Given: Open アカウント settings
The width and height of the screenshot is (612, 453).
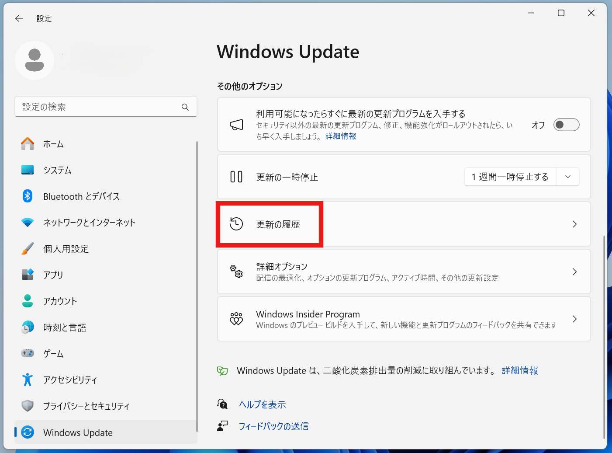Looking at the screenshot, I should pyautogui.click(x=106, y=301).
